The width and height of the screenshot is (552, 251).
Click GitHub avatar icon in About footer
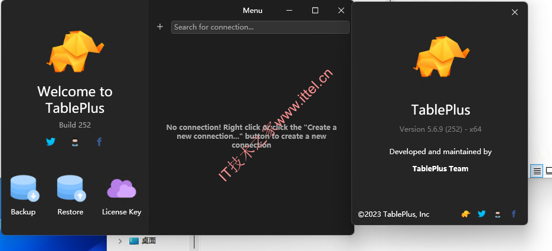[x=498, y=214]
